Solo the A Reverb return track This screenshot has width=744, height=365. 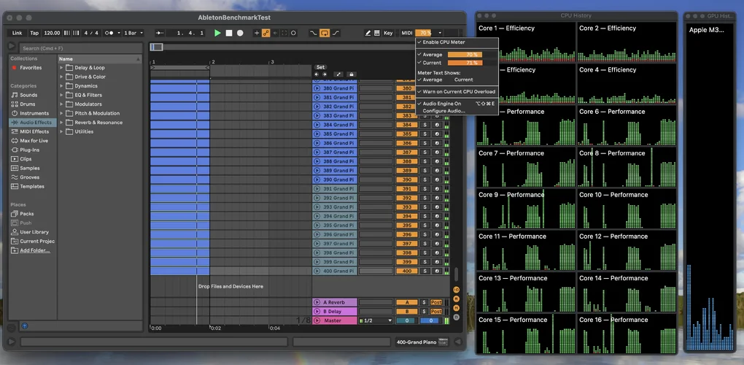pyautogui.click(x=425, y=302)
